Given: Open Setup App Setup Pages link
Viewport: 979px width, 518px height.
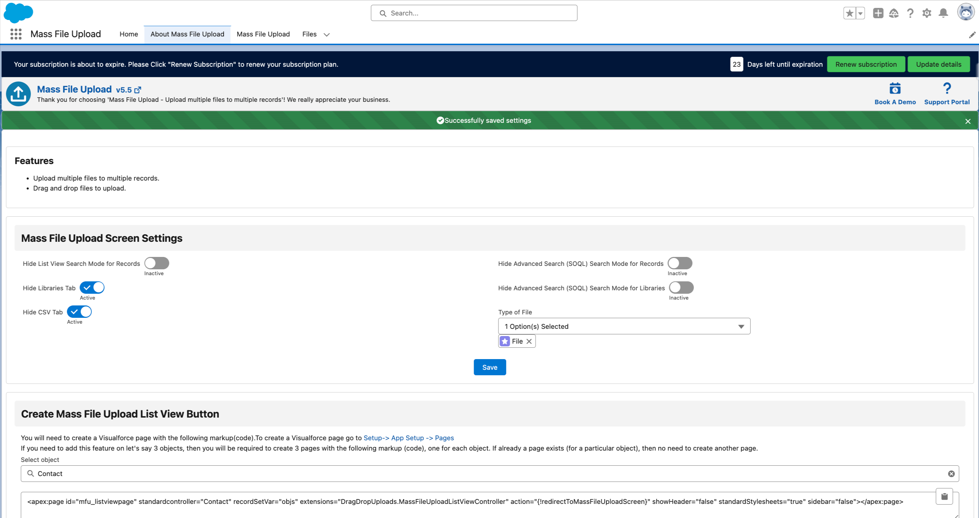Looking at the screenshot, I should tap(409, 438).
